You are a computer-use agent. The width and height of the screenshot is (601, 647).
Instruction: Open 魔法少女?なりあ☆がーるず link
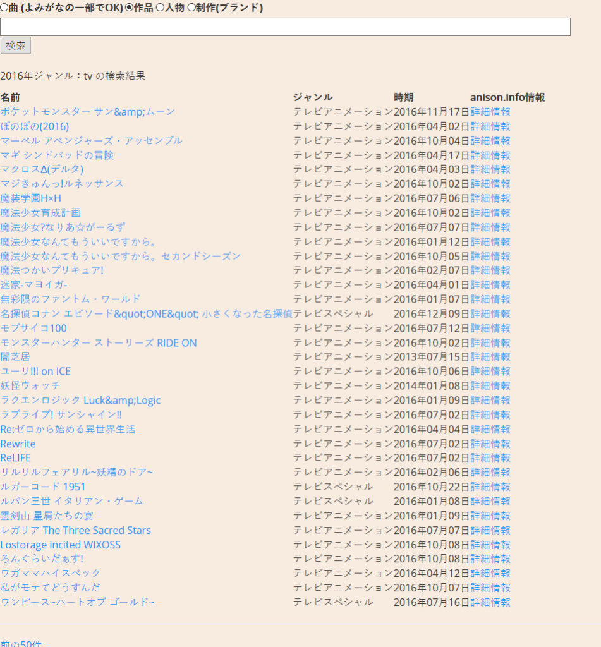(63, 227)
